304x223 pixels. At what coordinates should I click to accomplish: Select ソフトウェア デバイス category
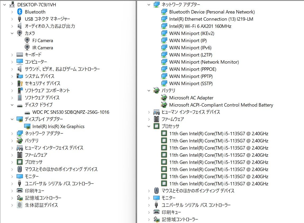tap(42, 98)
